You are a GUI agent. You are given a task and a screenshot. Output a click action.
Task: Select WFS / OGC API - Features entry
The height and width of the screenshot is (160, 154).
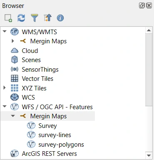[x=57, y=107]
